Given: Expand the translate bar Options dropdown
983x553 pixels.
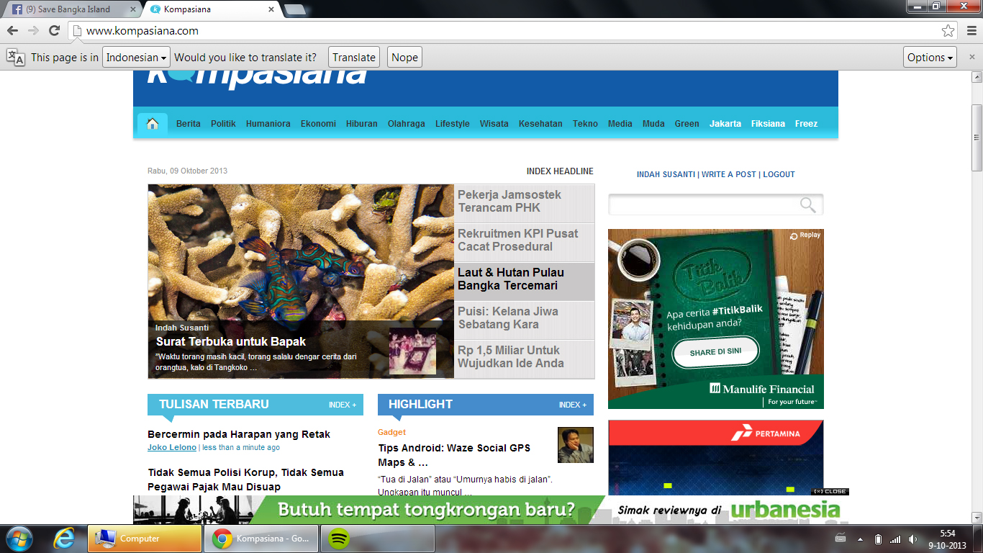Looking at the screenshot, I should 930,58.
